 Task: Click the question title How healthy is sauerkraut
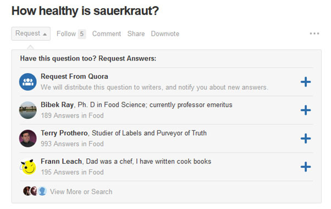pos(85,11)
